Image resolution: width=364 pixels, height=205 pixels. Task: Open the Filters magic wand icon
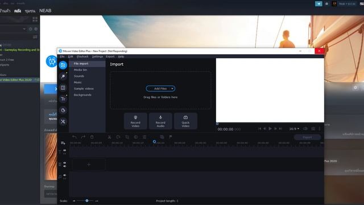(63, 76)
